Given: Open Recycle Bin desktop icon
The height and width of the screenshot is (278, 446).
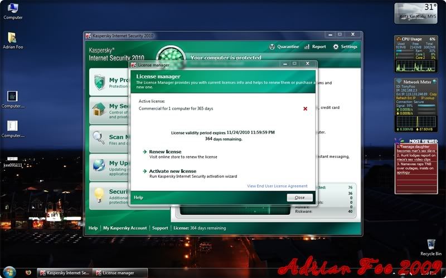Looking at the screenshot, I should click(x=431, y=247).
